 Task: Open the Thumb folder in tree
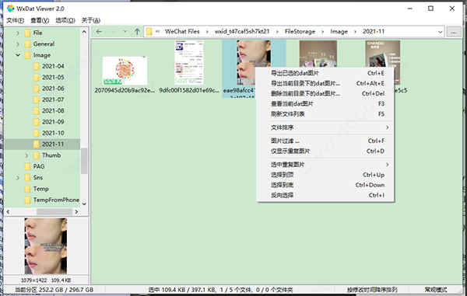[x=51, y=155]
